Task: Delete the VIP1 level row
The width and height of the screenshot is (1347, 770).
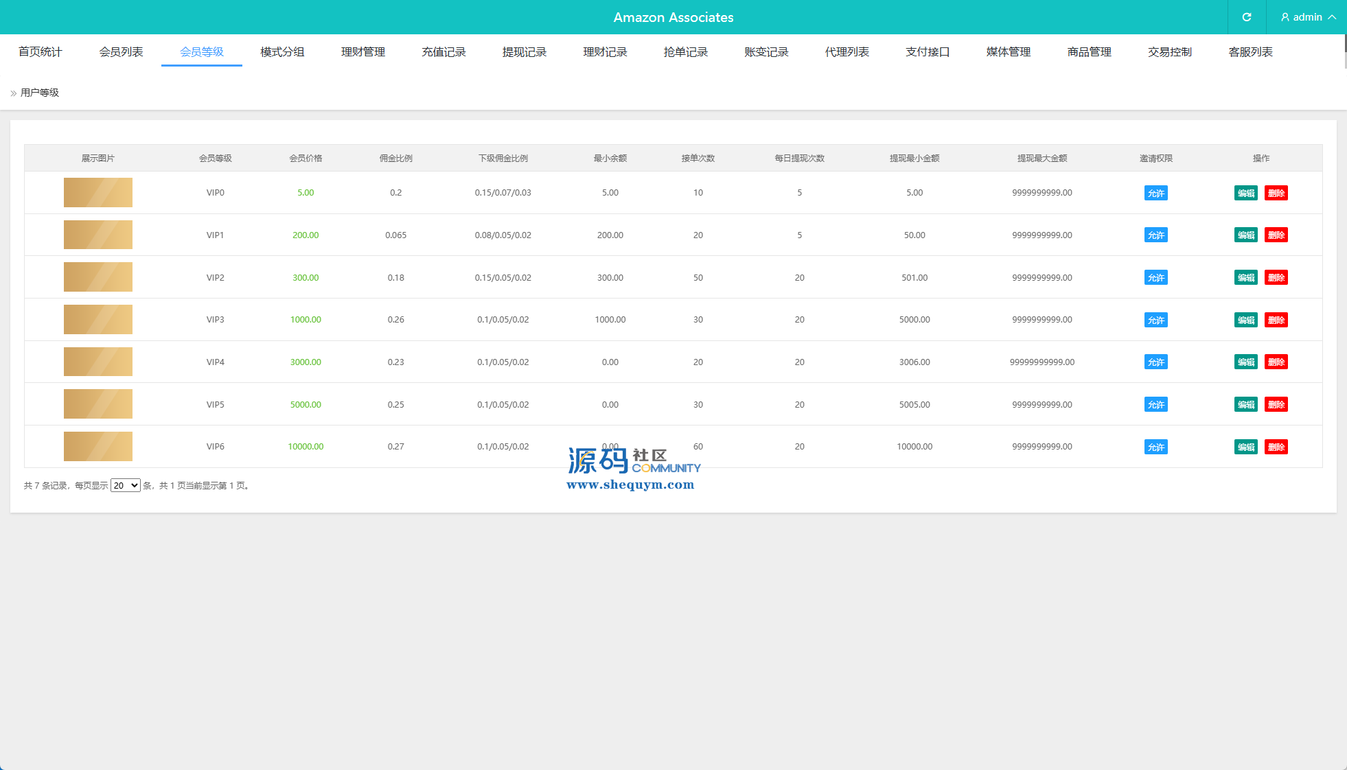Action: pyautogui.click(x=1276, y=235)
